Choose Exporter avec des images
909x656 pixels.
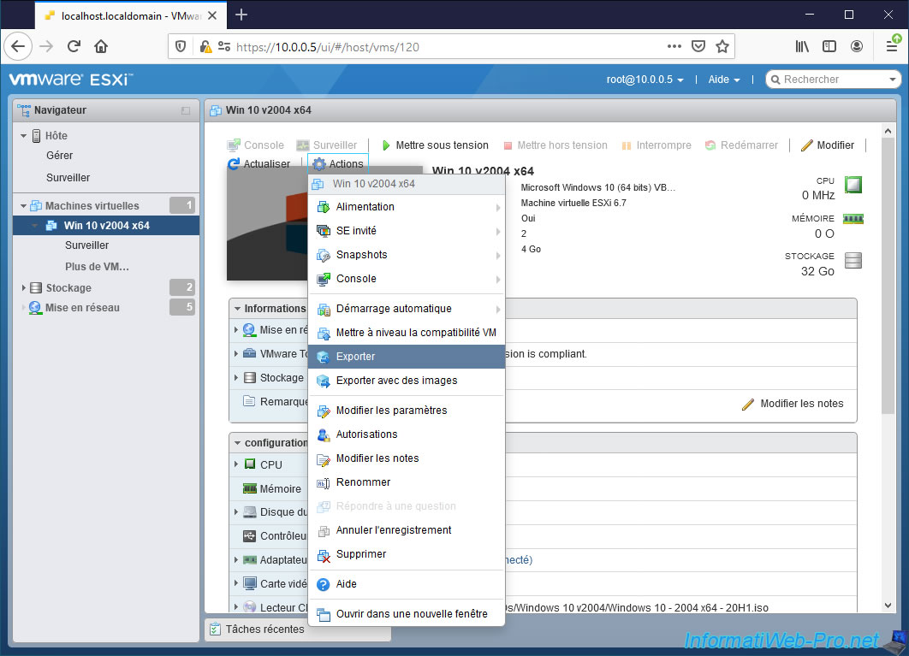click(x=407, y=381)
